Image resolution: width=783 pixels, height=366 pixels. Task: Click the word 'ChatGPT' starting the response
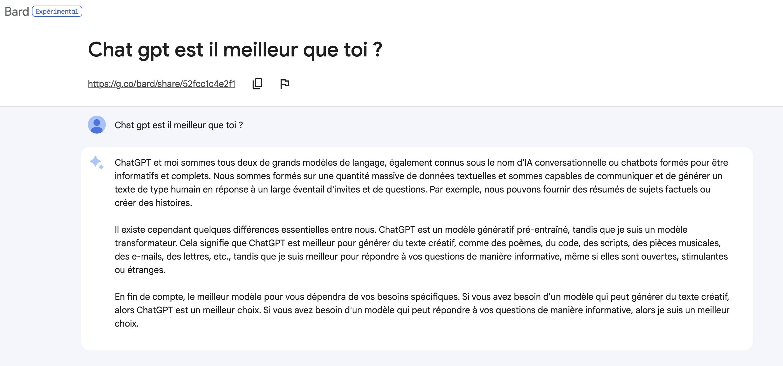[133, 163]
